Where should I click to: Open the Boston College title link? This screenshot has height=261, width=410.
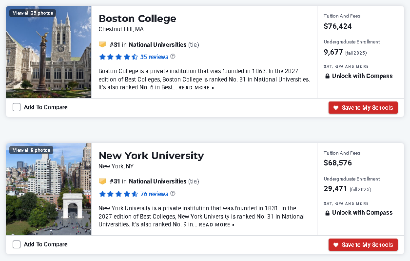point(137,19)
